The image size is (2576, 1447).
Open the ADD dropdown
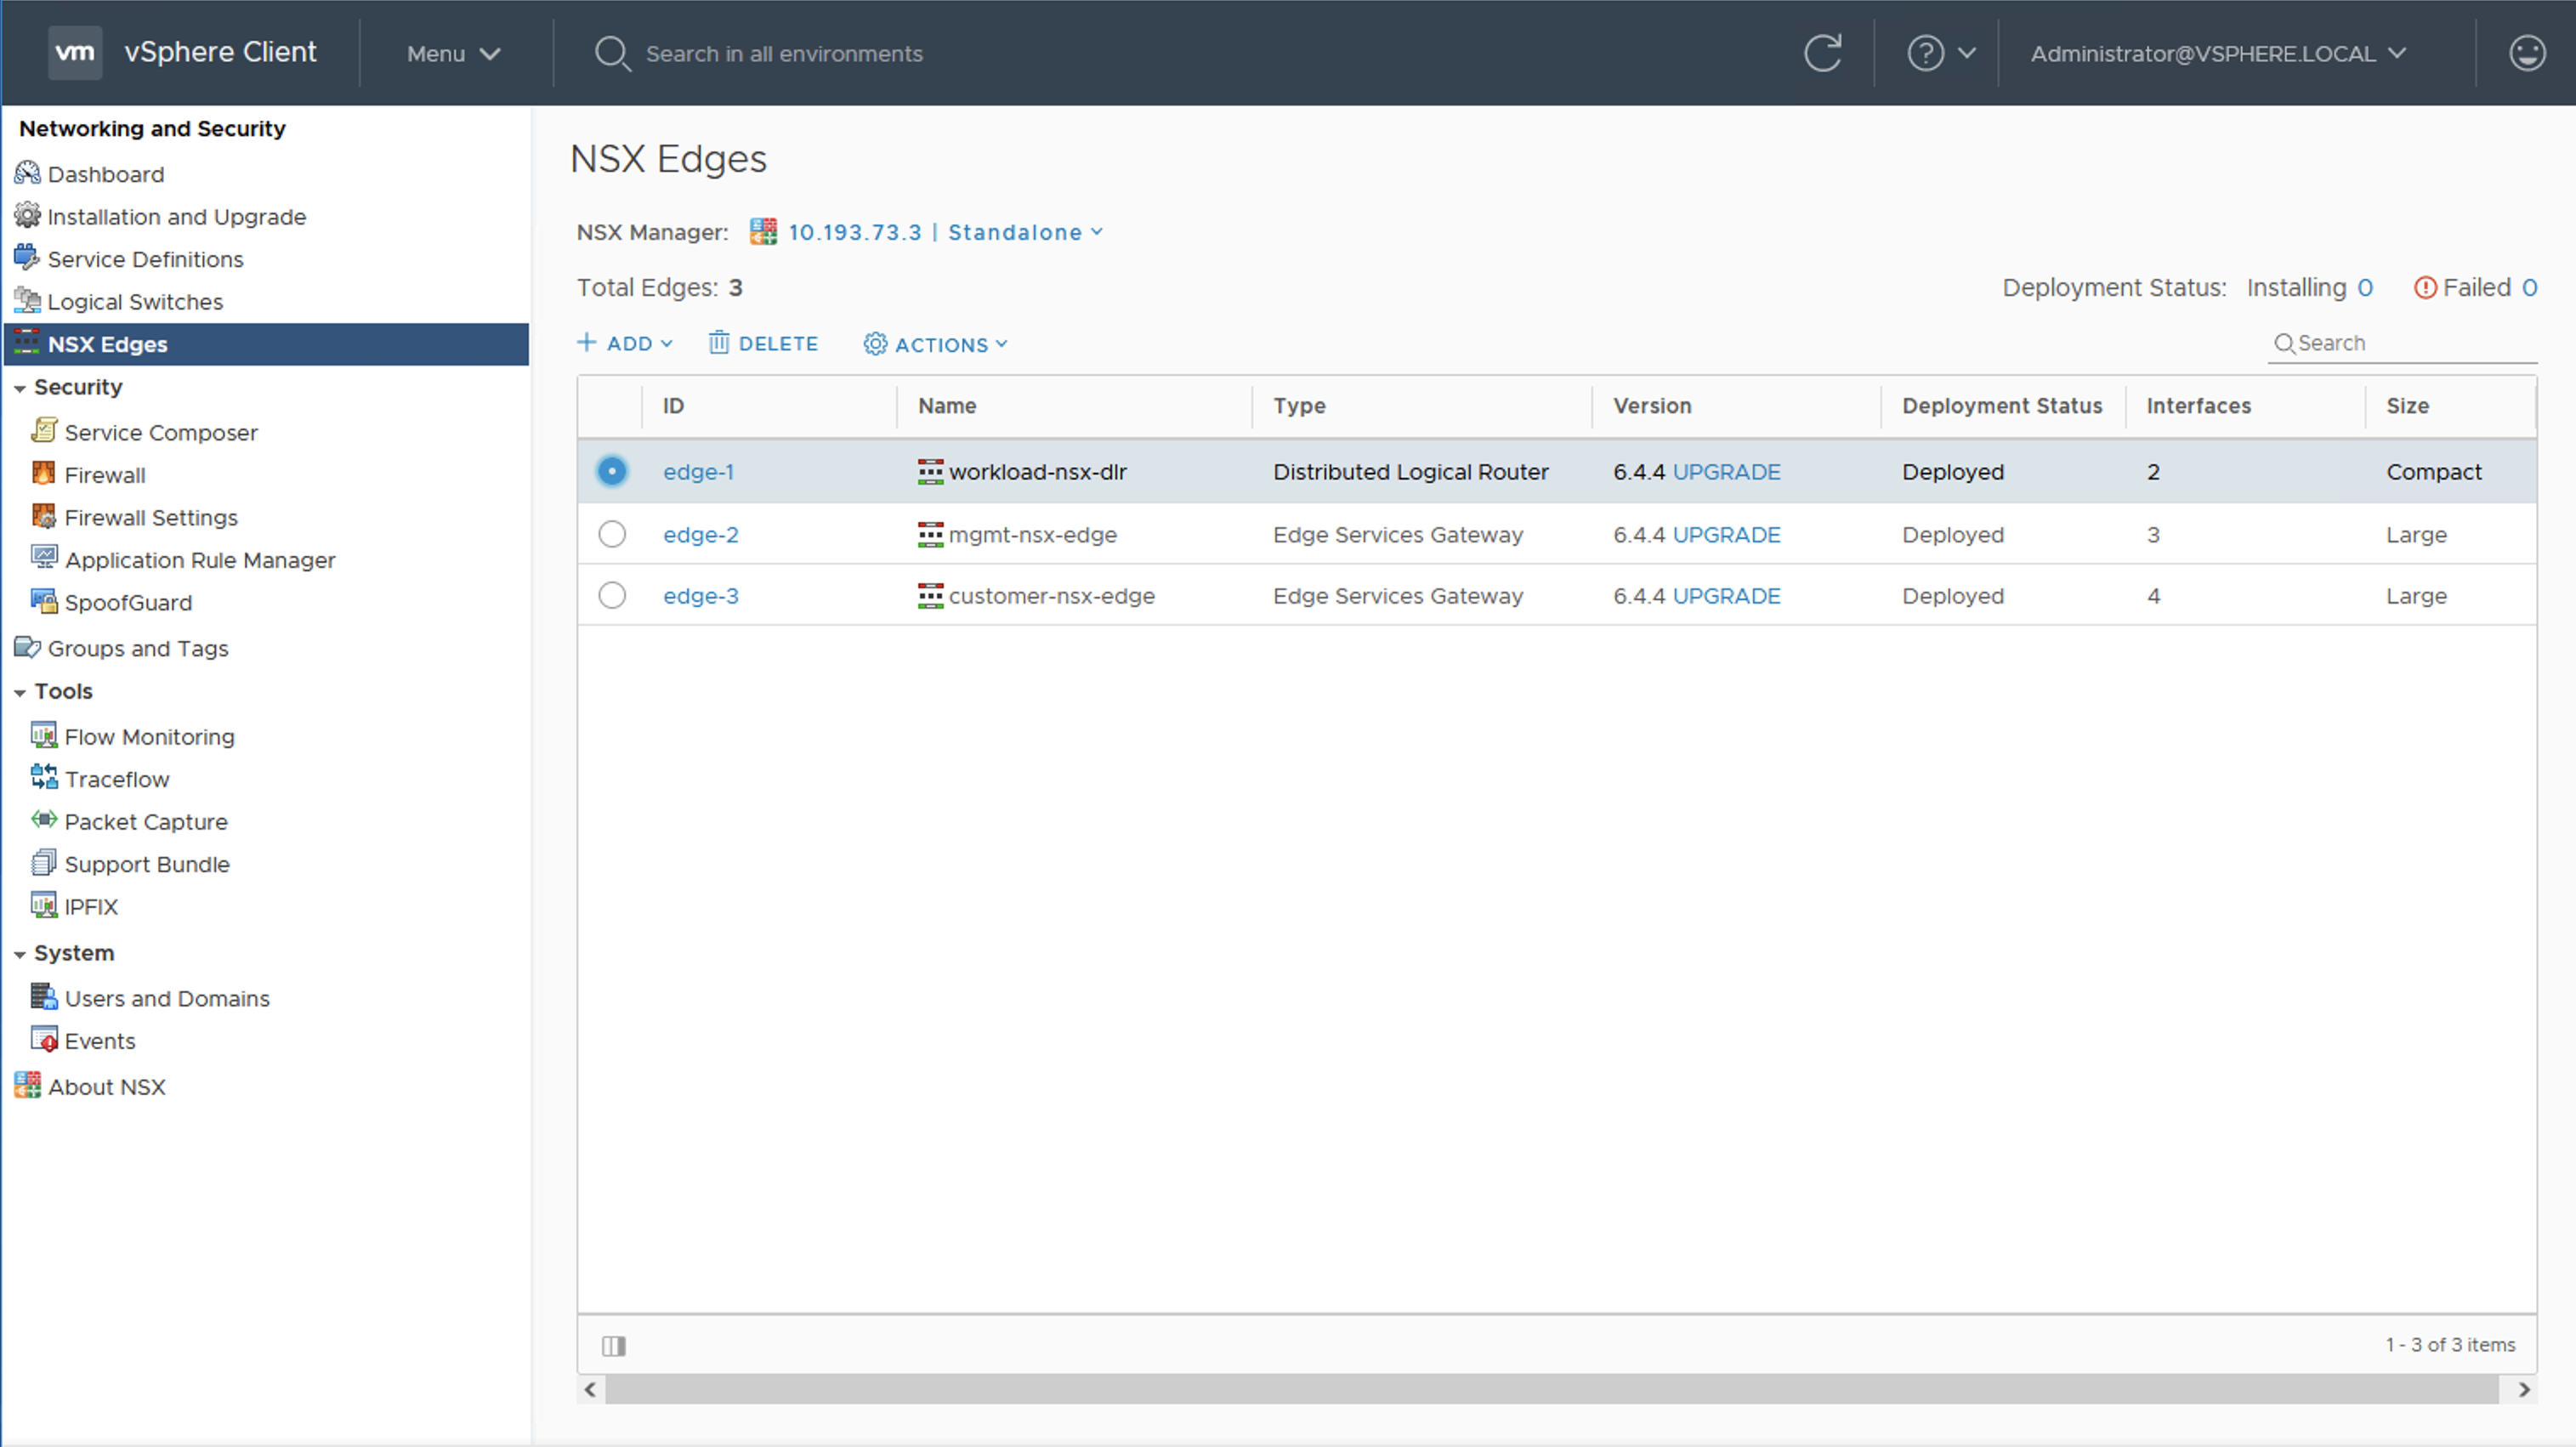coord(625,343)
